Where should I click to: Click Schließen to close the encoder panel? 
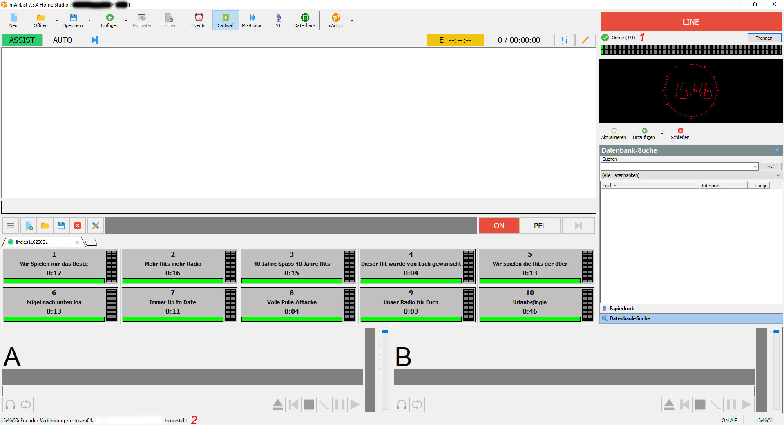coord(680,134)
